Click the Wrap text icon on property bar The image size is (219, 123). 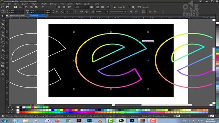144,12
